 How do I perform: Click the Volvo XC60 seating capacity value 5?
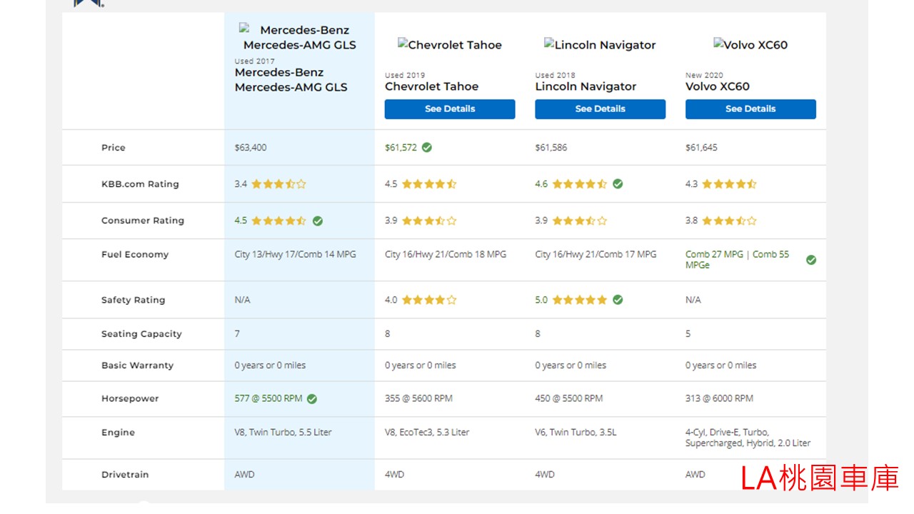point(688,334)
